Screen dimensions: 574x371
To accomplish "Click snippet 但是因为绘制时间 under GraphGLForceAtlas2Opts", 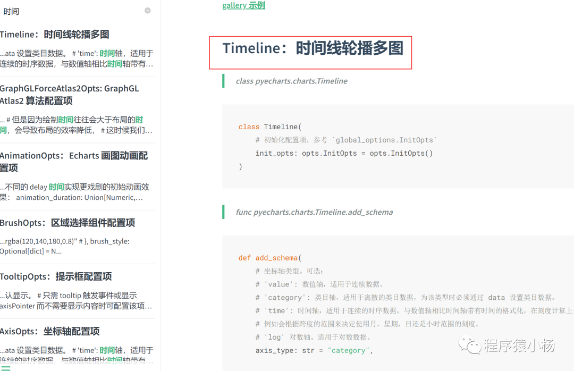I will (76, 125).
